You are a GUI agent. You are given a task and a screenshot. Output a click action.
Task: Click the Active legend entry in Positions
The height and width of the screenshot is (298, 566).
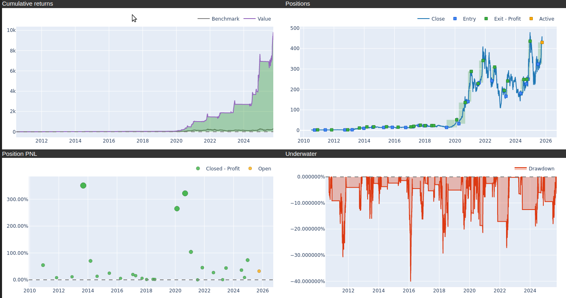[546, 19]
